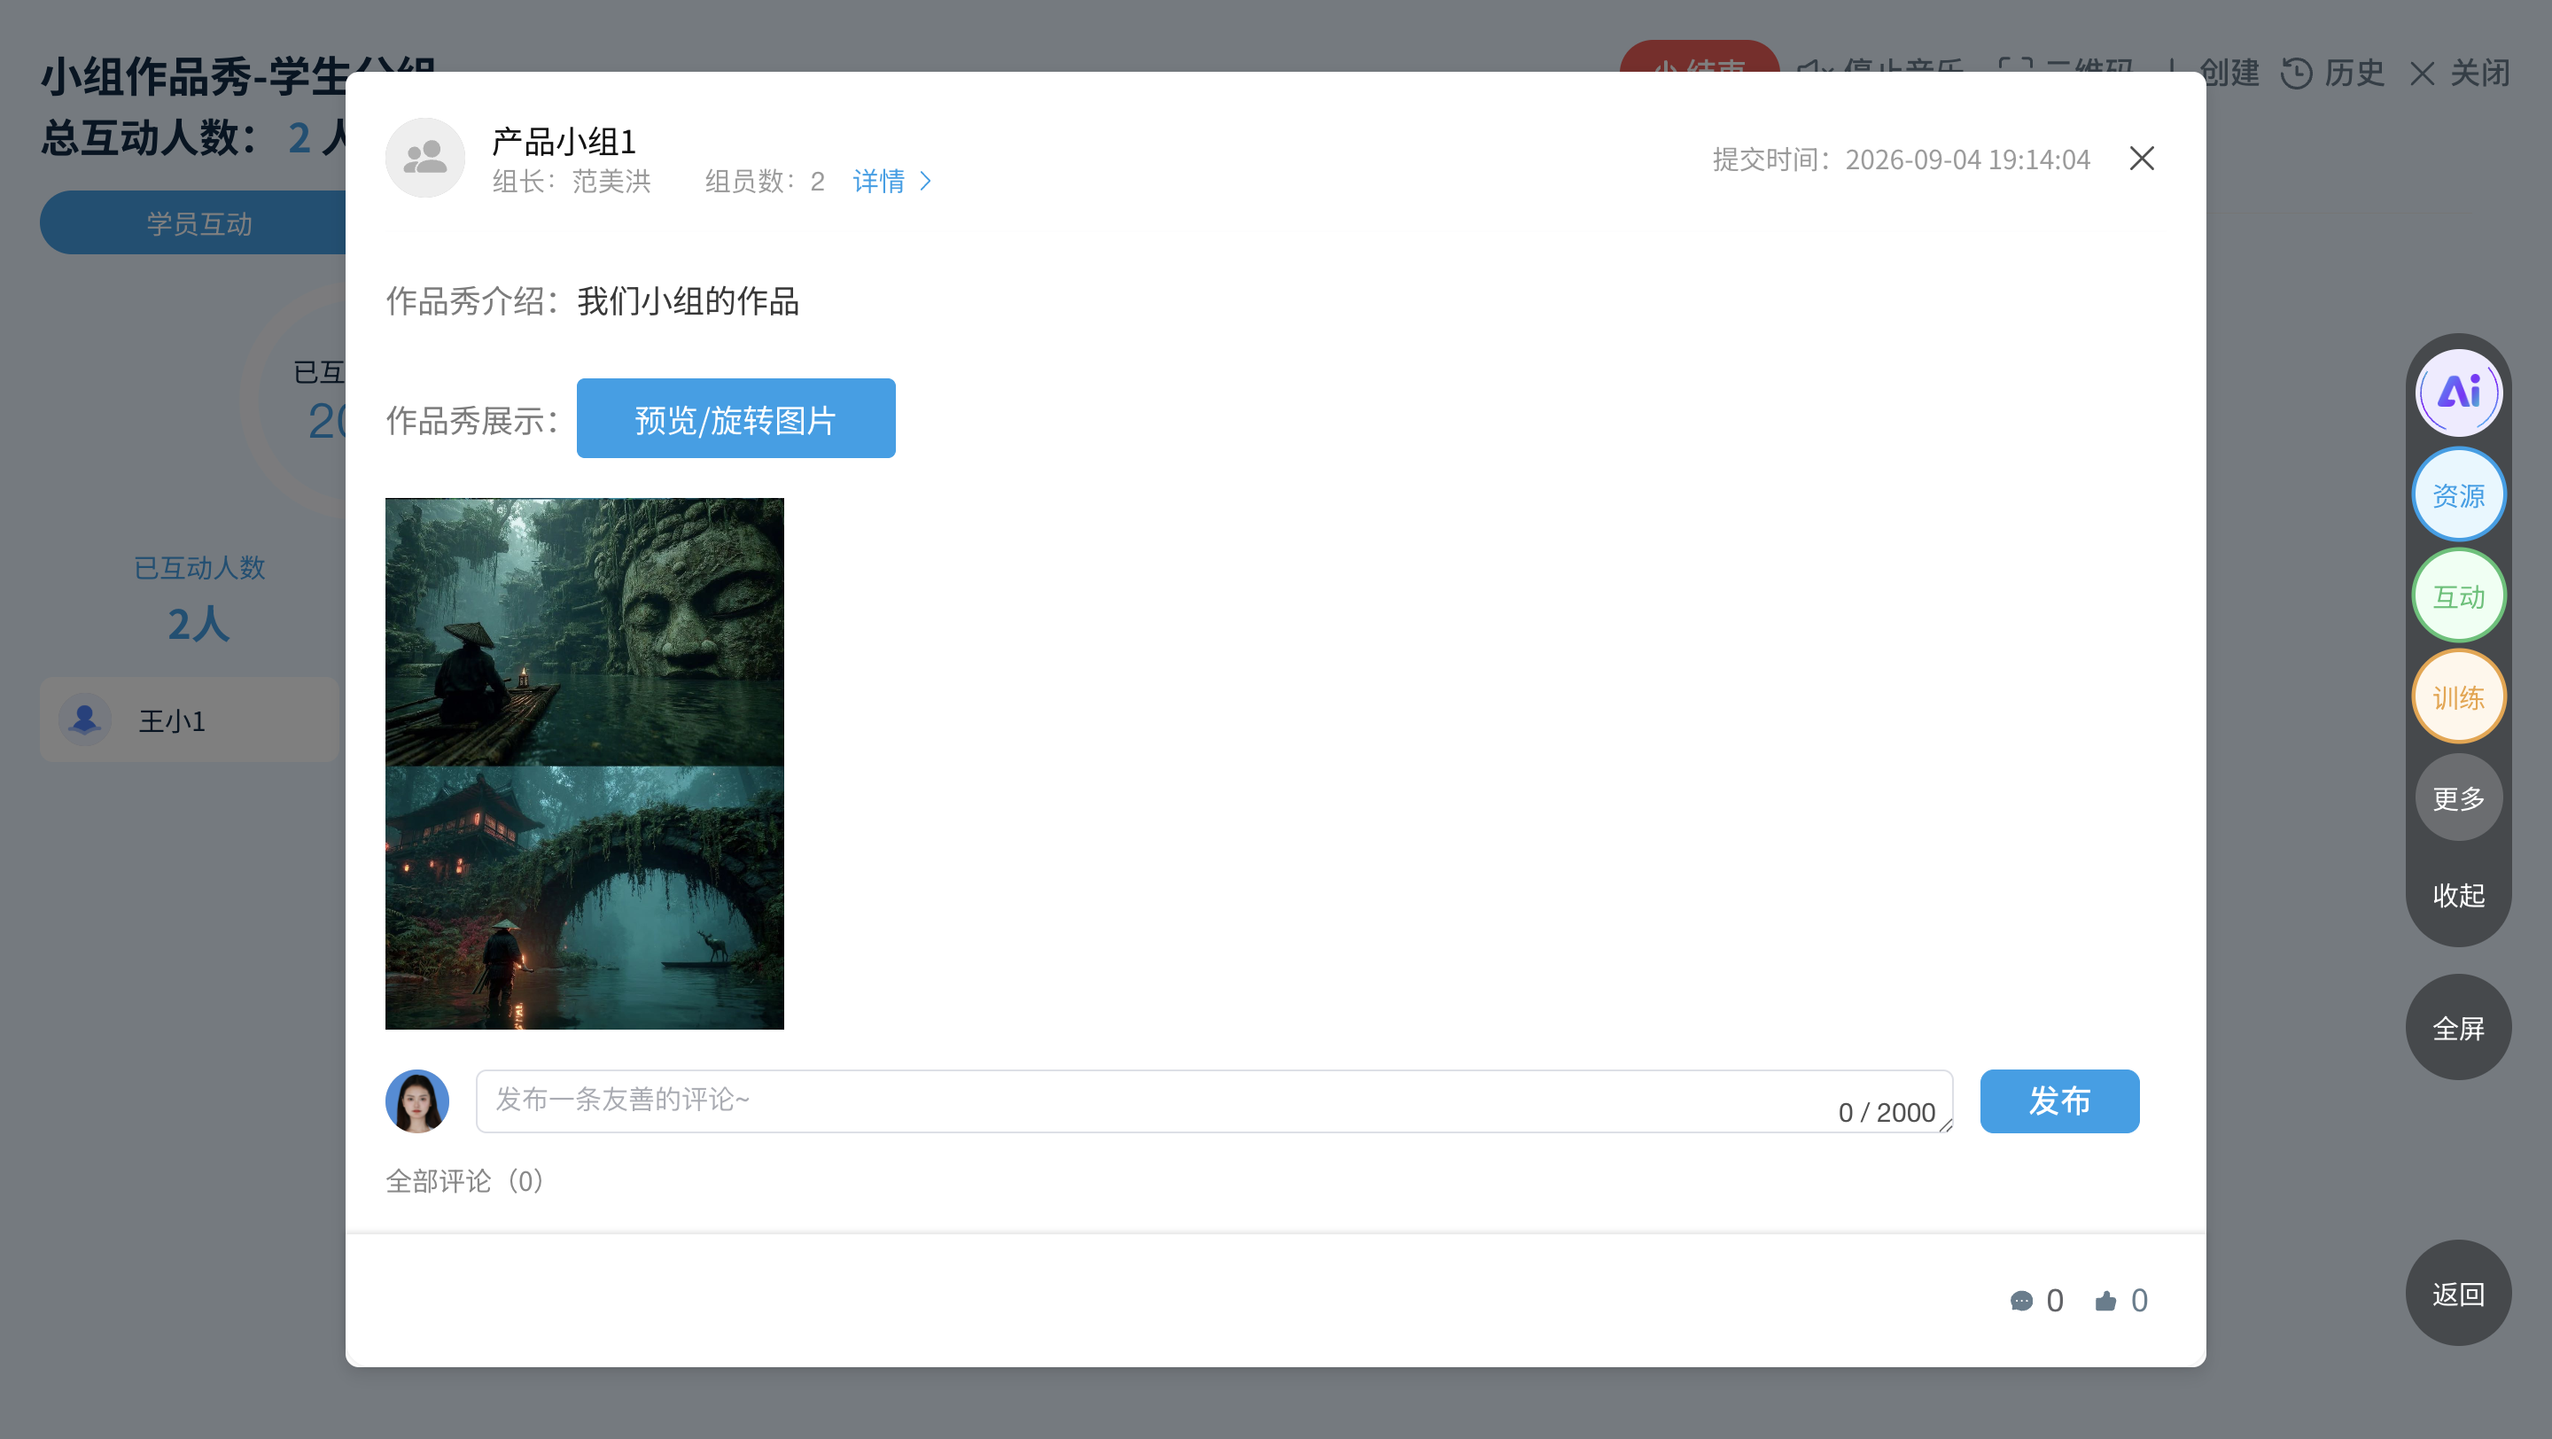Like the work with thumbs-up icon
Image resolution: width=2552 pixels, height=1439 pixels.
click(x=2106, y=1301)
